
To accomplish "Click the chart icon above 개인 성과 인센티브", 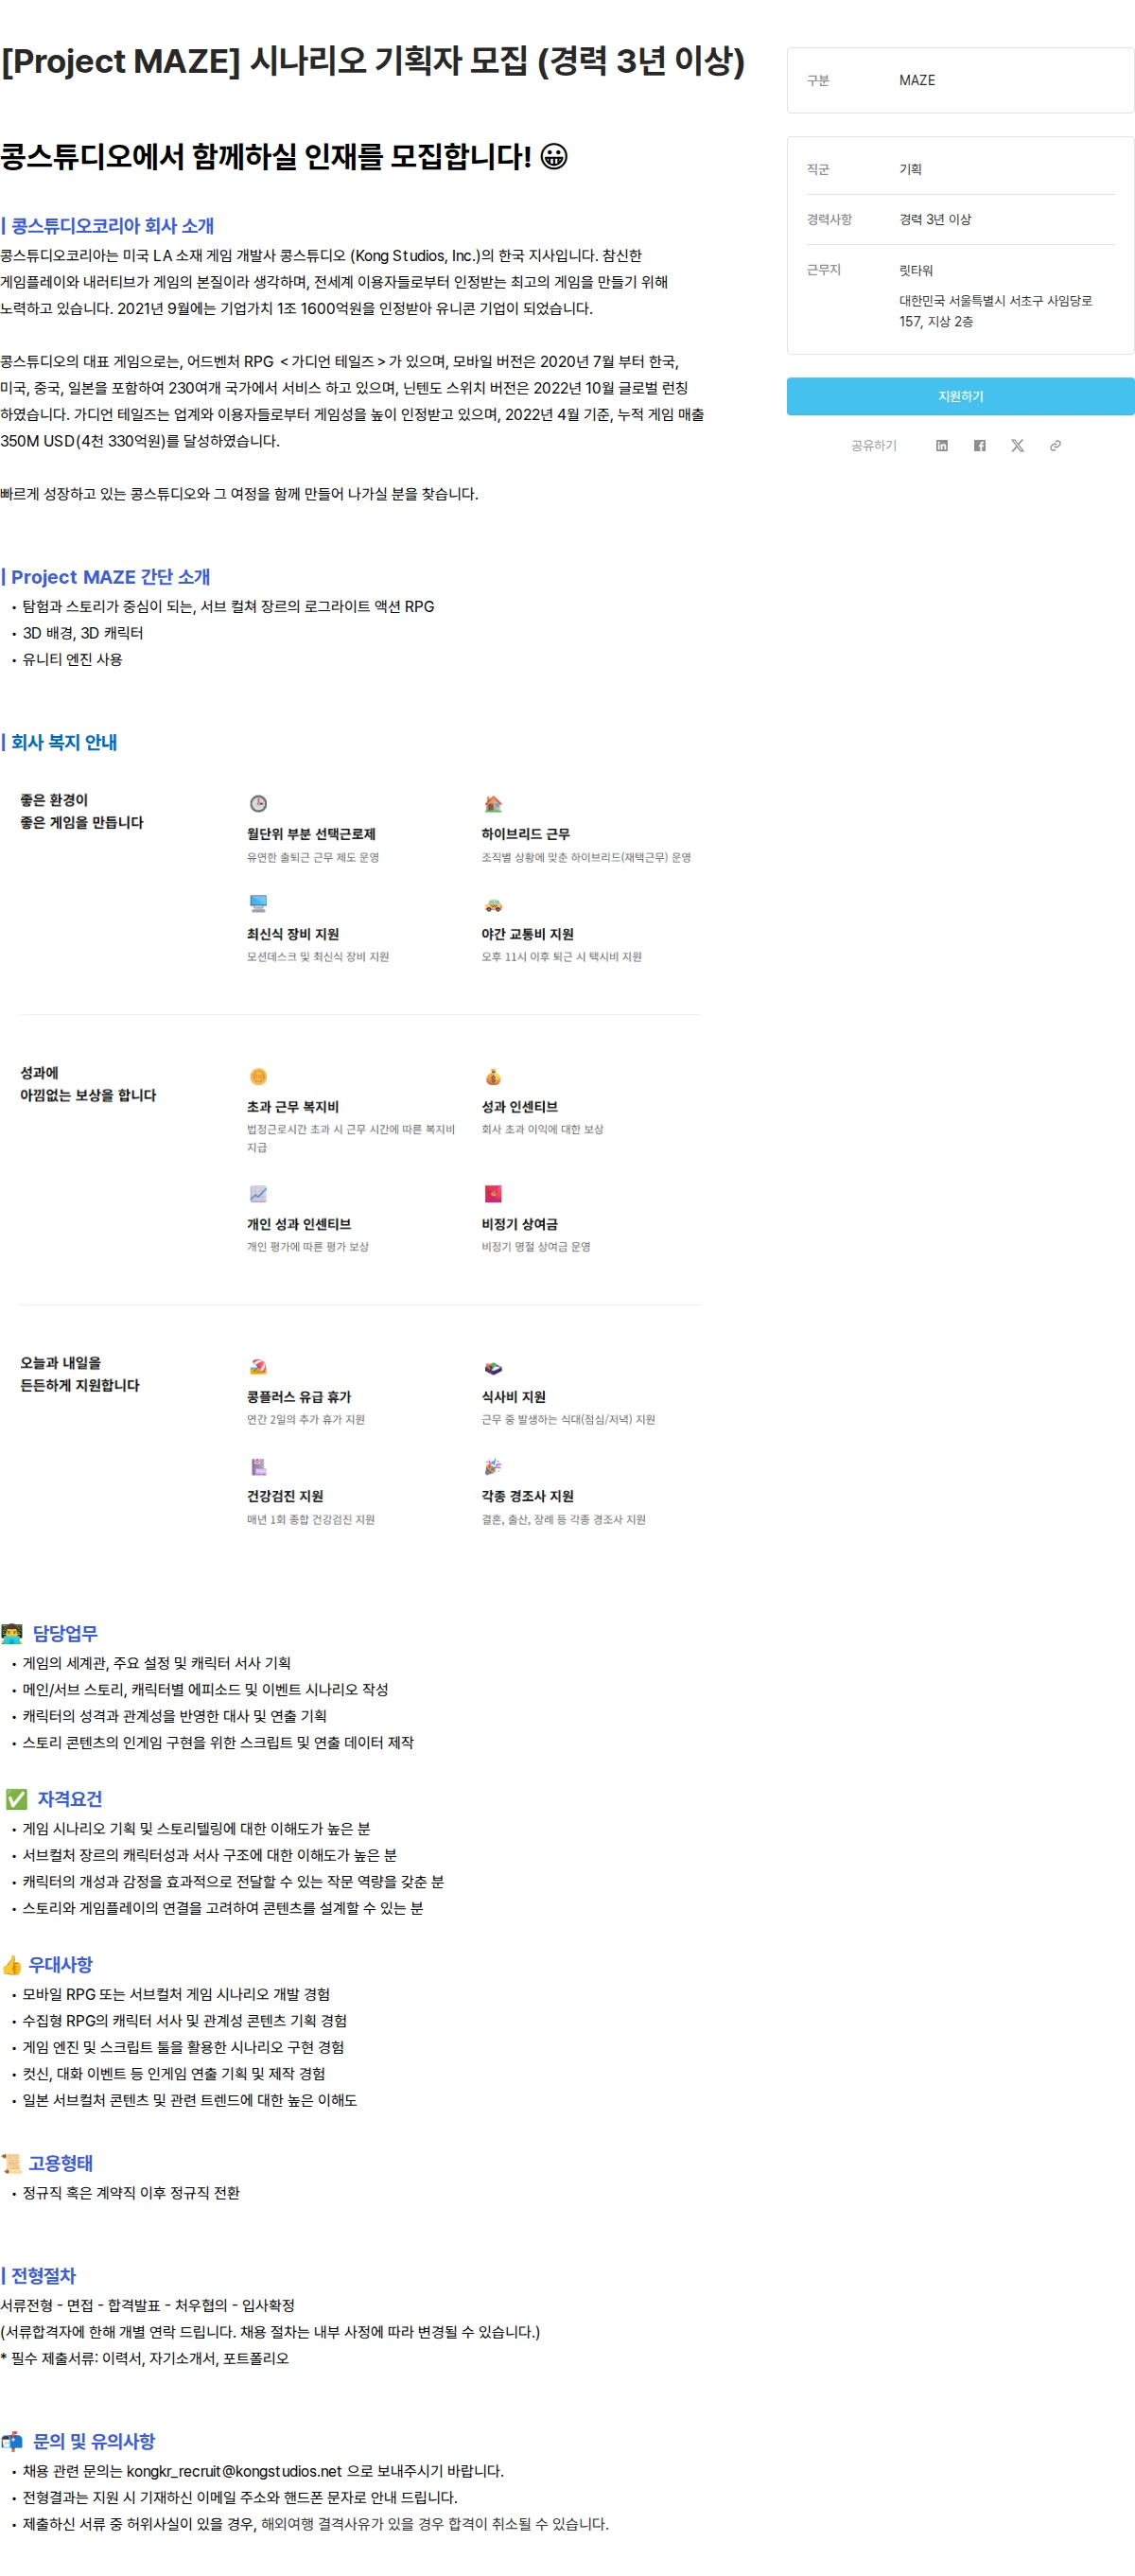I will pos(258,1194).
